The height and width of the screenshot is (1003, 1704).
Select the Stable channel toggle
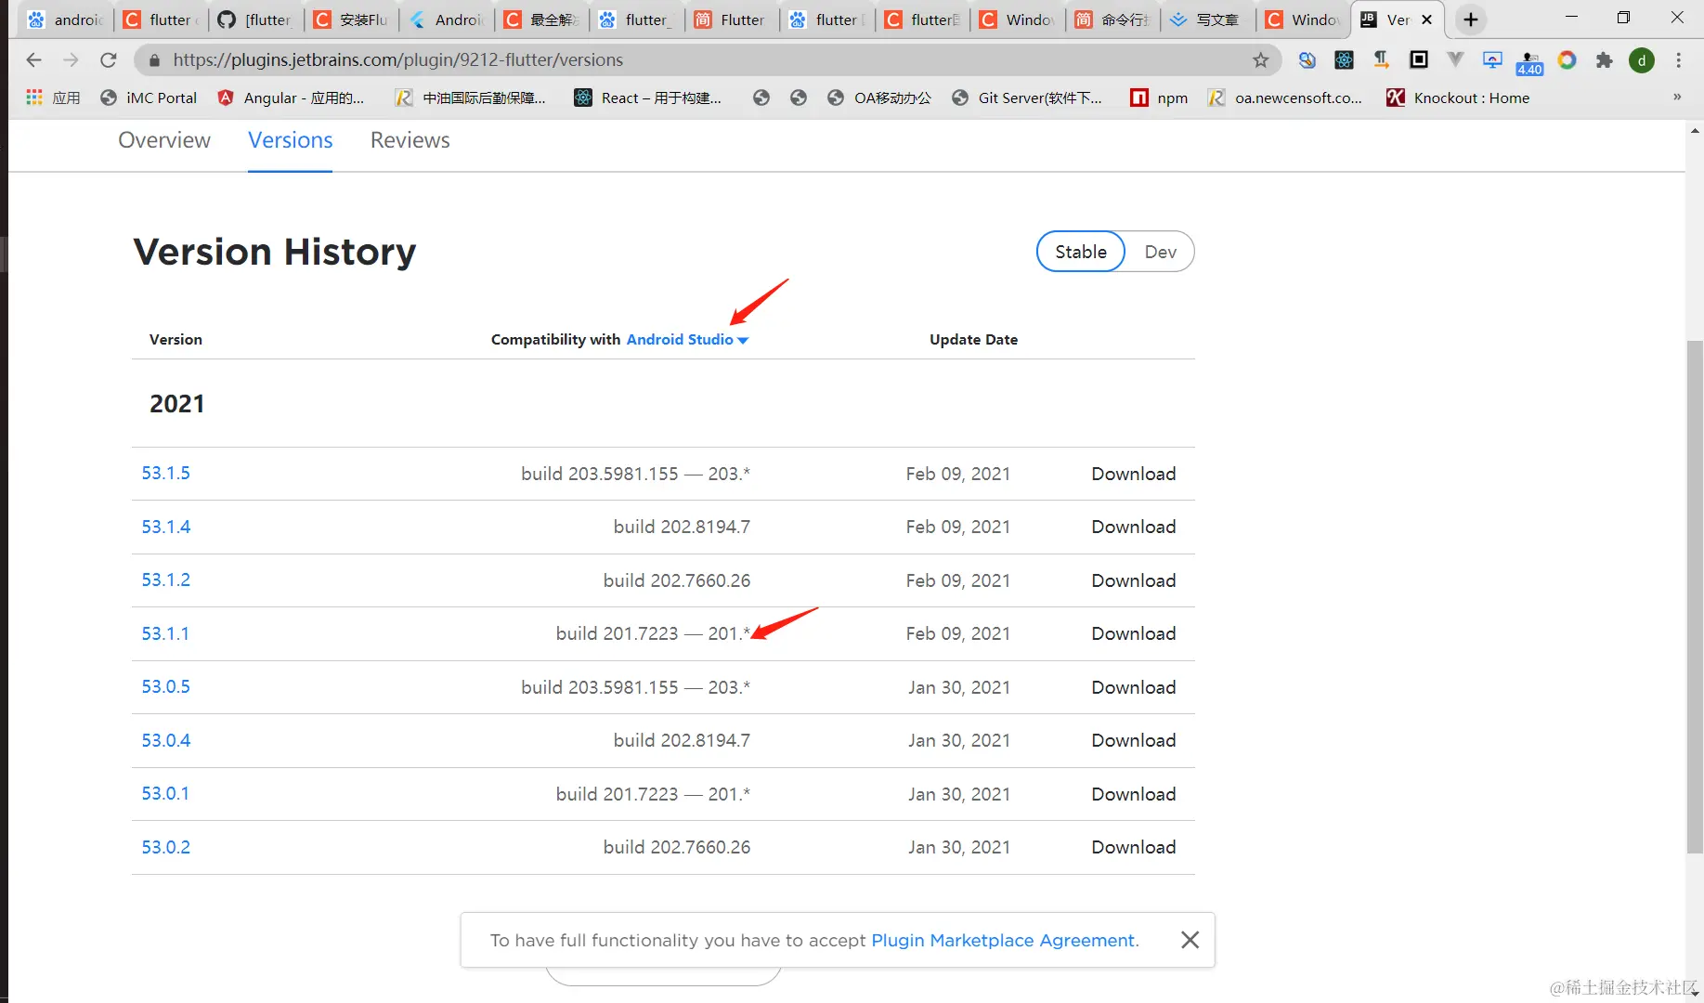[1081, 252]
